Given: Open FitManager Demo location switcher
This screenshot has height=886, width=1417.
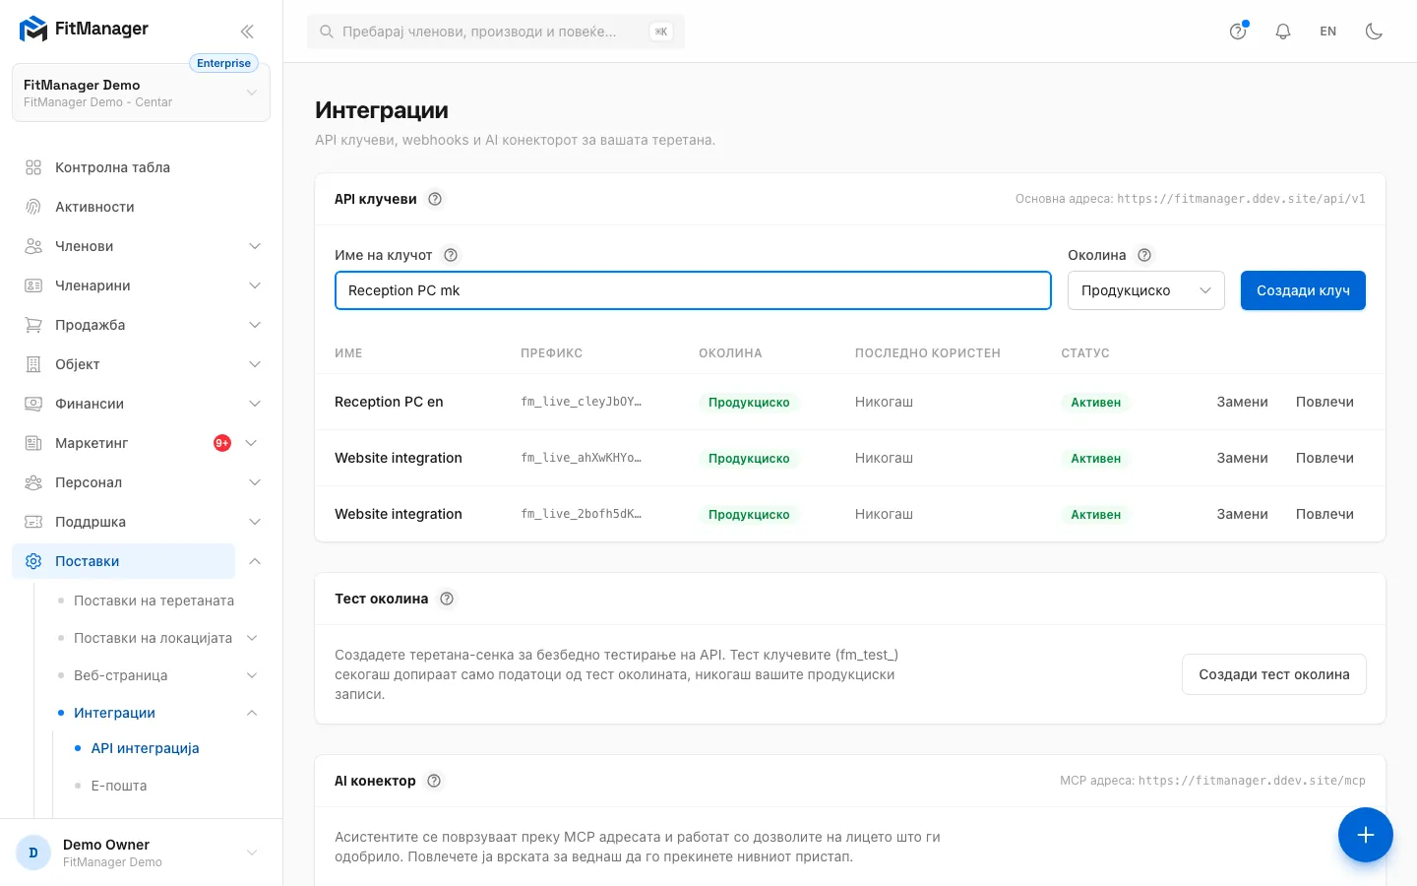Looking at the screenshot, I should (x=141, y=93).
